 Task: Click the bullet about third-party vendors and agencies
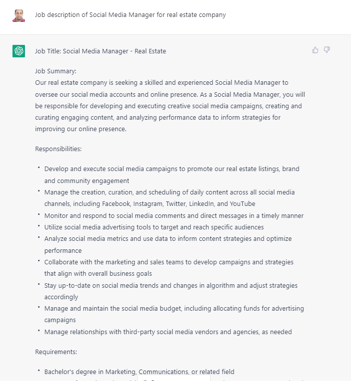[168, 332]
